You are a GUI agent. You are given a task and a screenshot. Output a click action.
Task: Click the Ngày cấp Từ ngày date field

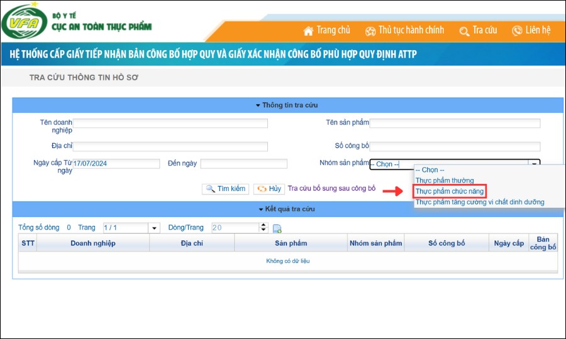[116, 164]
